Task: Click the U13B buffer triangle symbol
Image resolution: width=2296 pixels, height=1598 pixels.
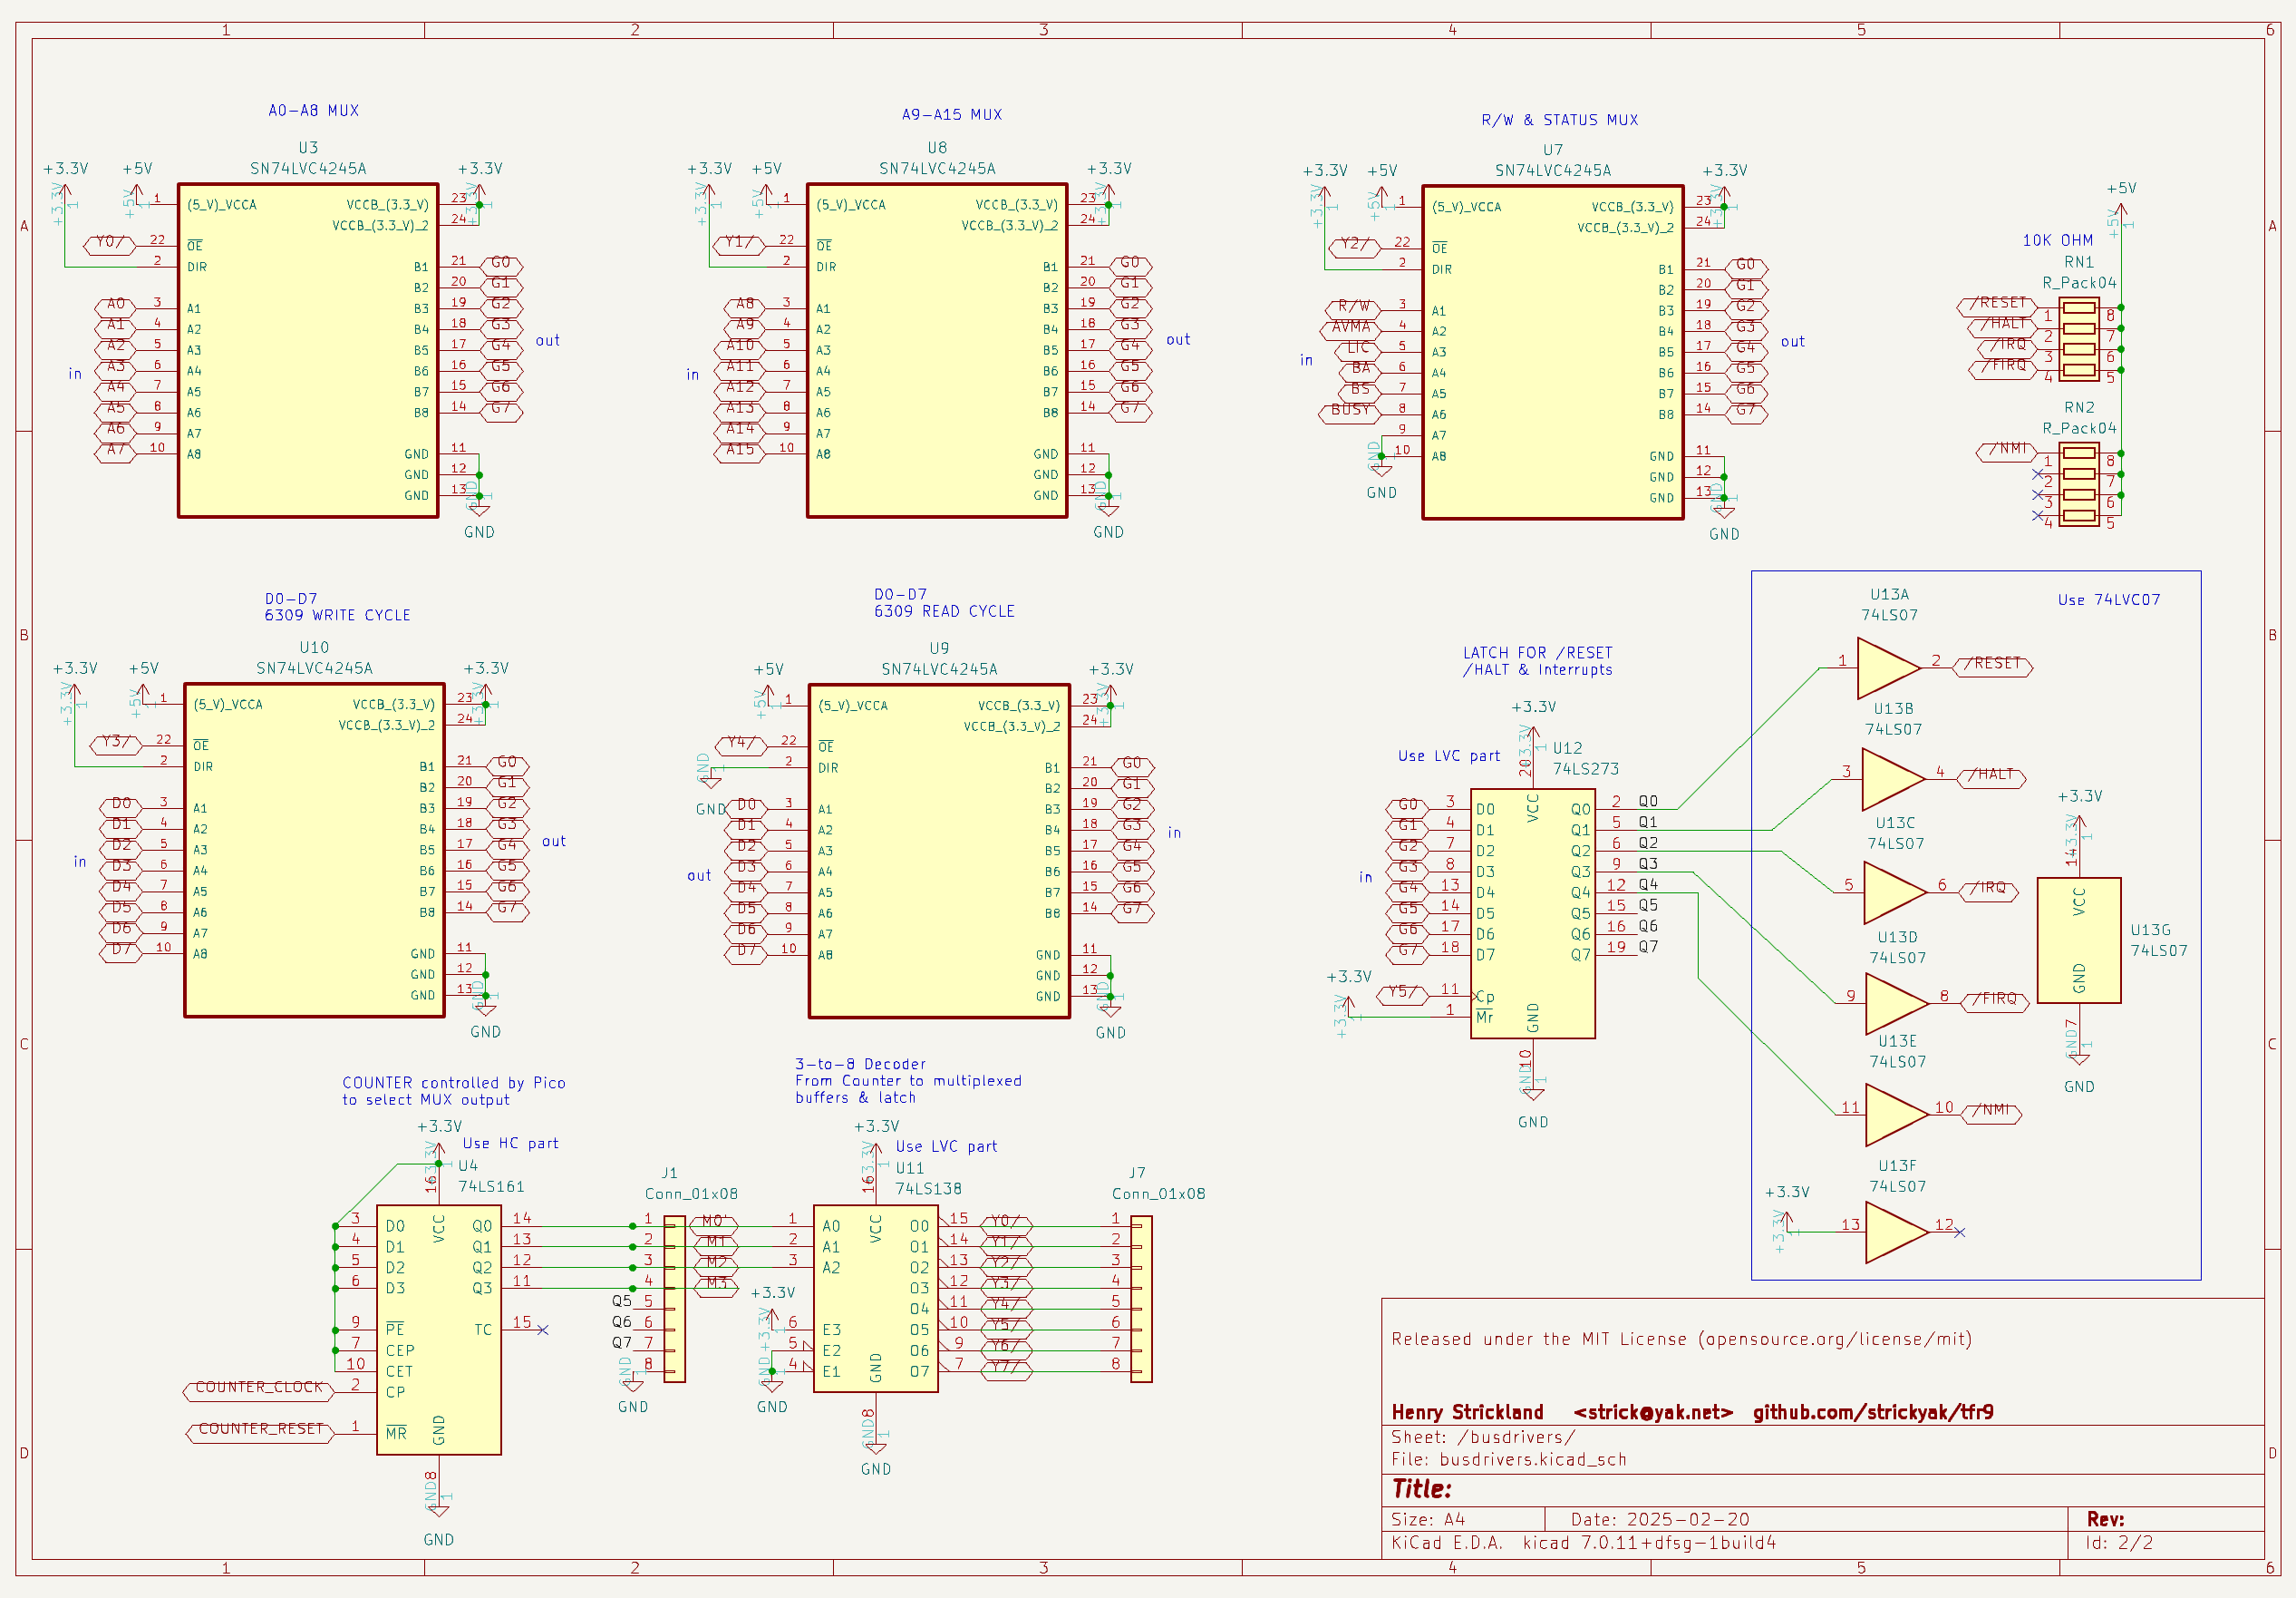Action: (1893, 779)
